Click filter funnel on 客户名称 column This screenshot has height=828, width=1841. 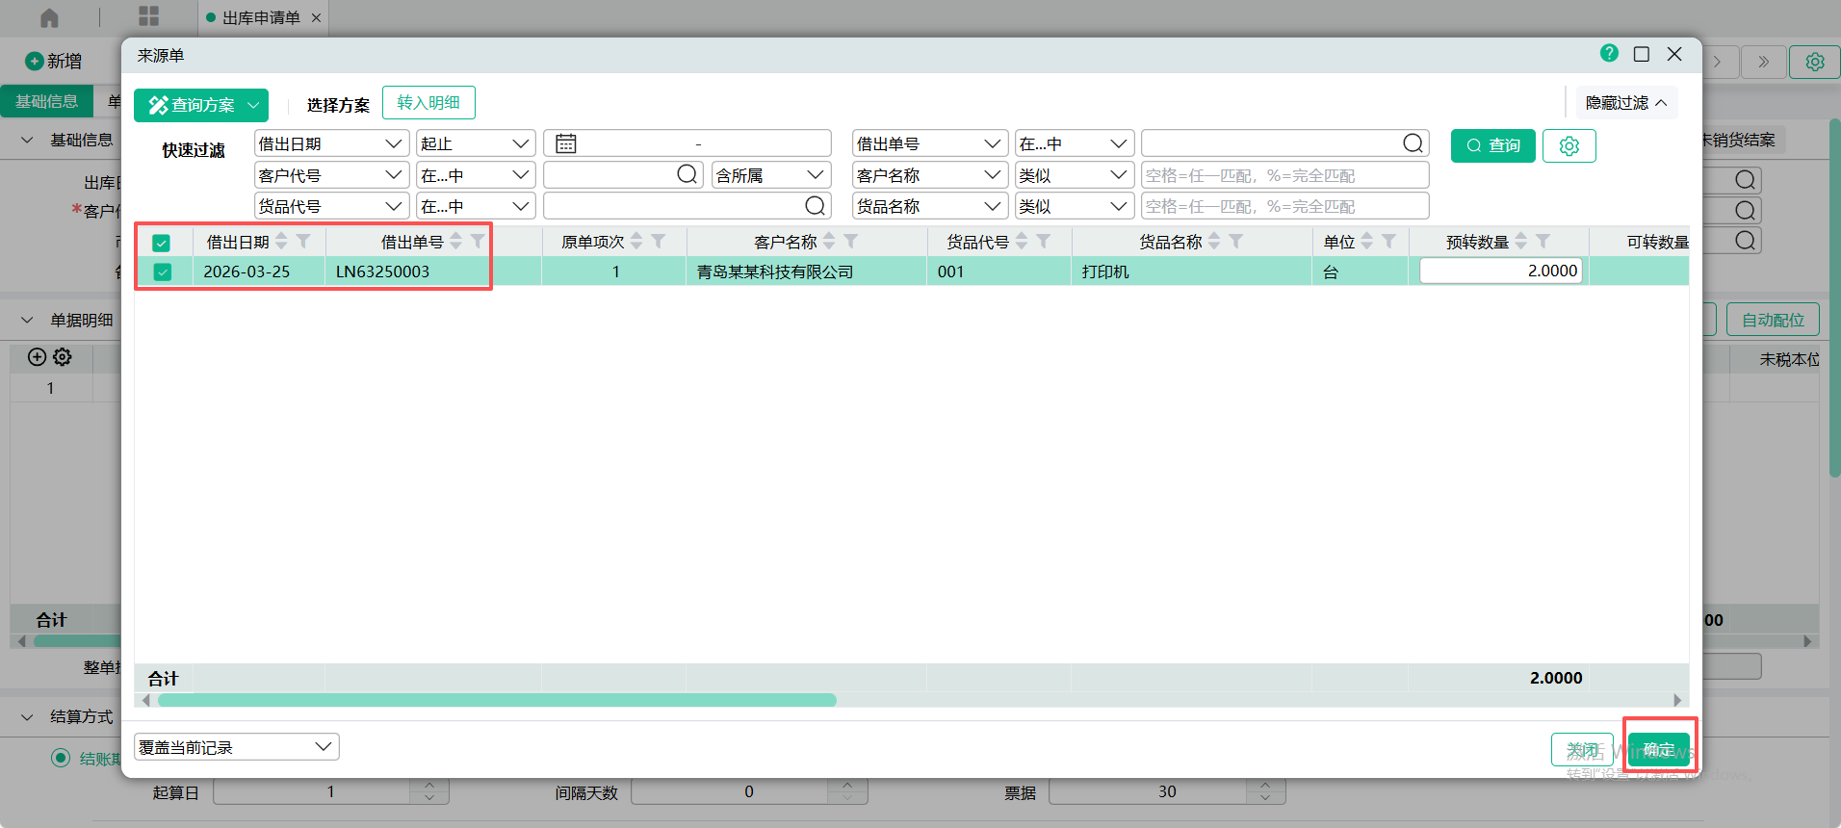851,242
